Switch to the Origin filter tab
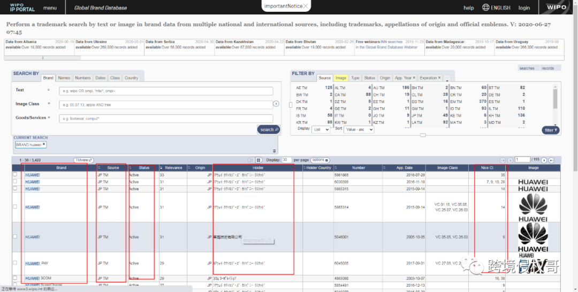 pyautogui.click(x=385, y=78)
